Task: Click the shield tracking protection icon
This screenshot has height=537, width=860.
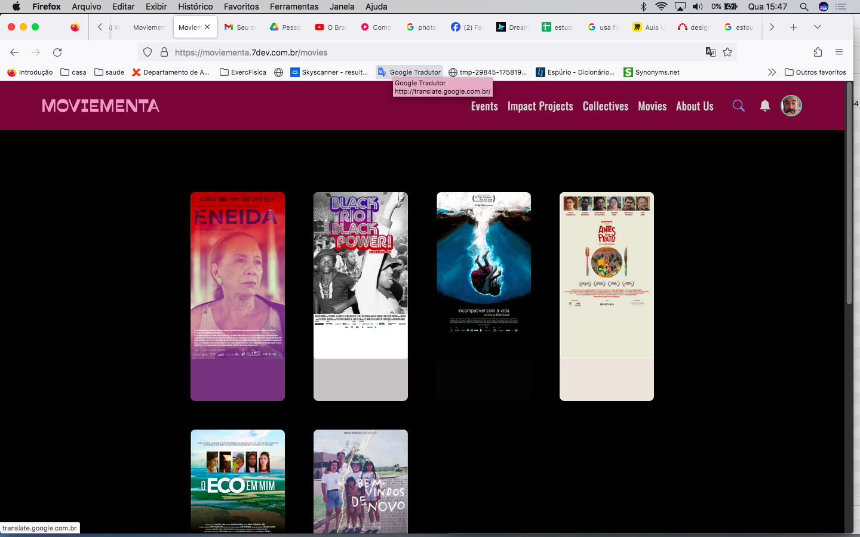Action: tap(148, 53)
